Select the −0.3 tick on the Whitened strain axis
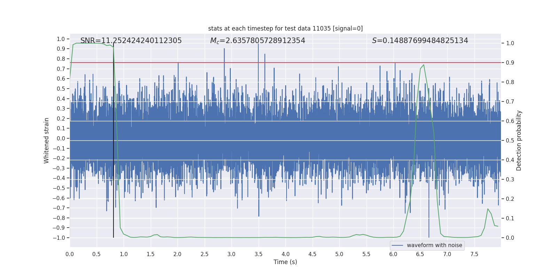557x278 pixels. [x=59, y=168]
